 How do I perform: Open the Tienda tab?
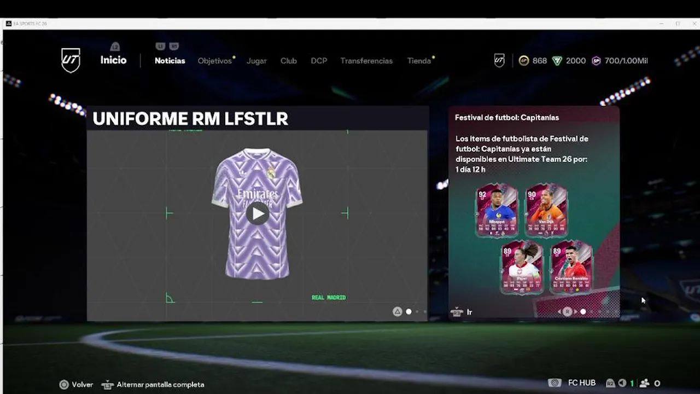point(419,61)
